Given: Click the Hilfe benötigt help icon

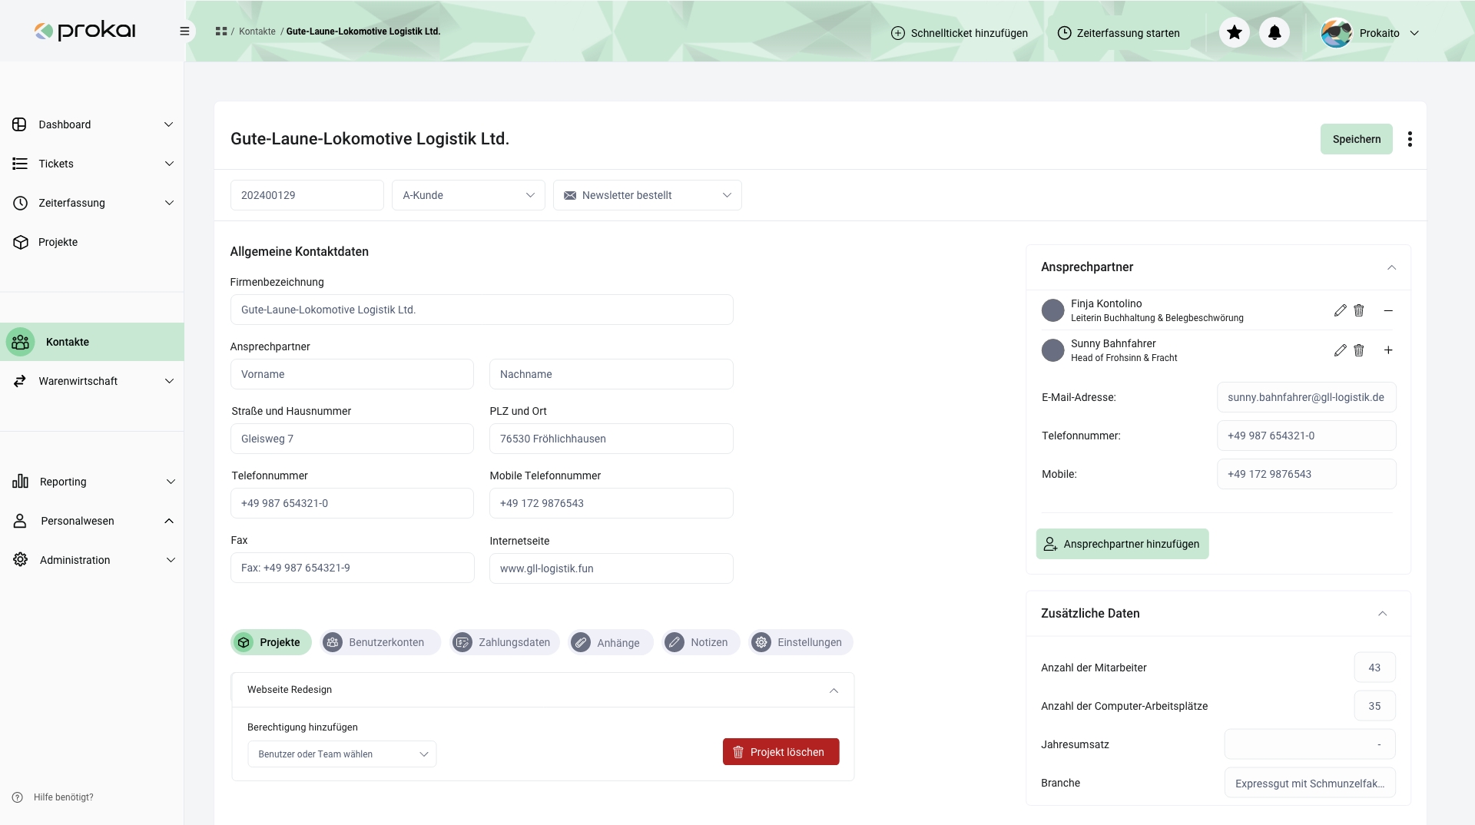Looking at the screenshot, I should click(x=18, y=797).
